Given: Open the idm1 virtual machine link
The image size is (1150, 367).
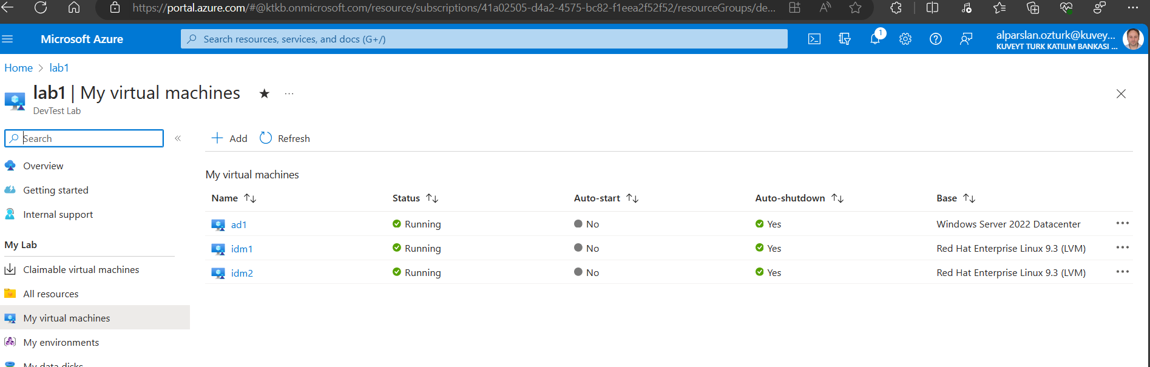Looking at the screenshot, I should [242, 249].
